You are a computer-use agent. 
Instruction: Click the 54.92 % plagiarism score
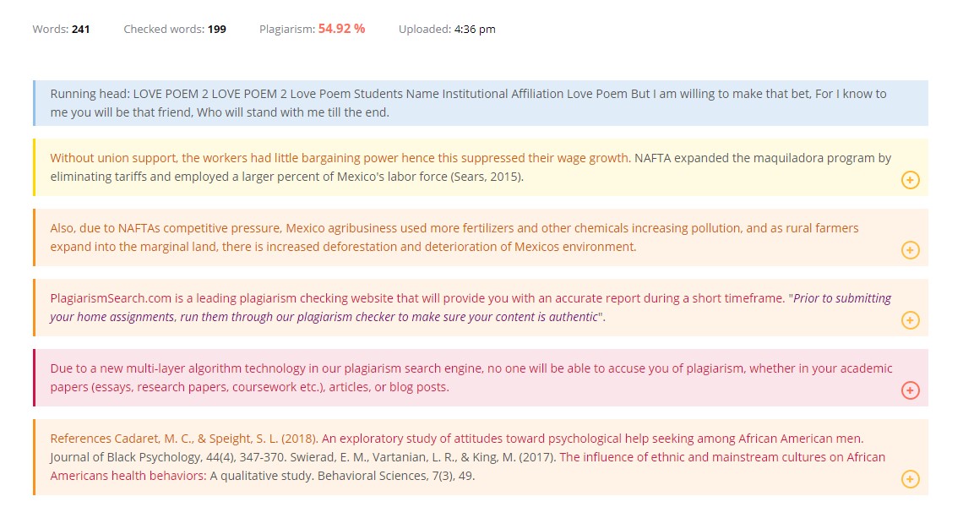[341, 29]
